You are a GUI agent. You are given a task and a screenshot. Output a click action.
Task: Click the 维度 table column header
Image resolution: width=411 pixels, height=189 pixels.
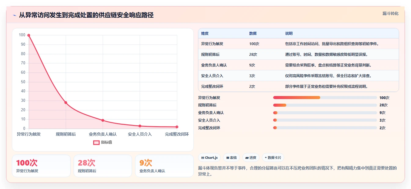pos(205,34)
